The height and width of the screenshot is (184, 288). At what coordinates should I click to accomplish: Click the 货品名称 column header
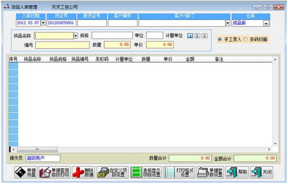point(32,60)
